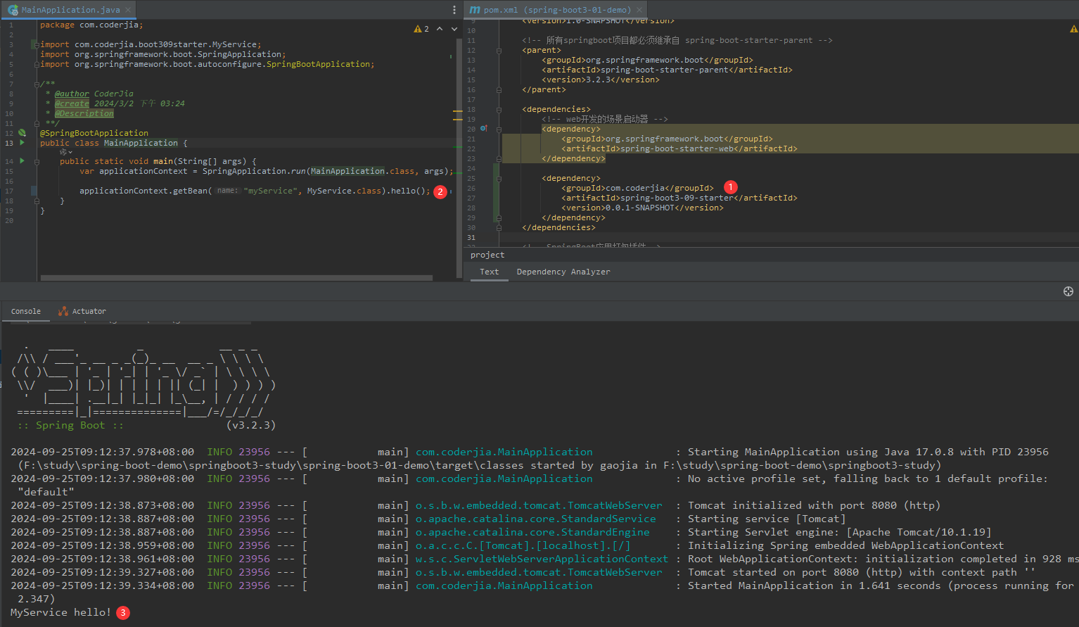Run the main method via its gutter arrow
Viewport: 1079px width, 627px height.
click(x=23, y=161)
